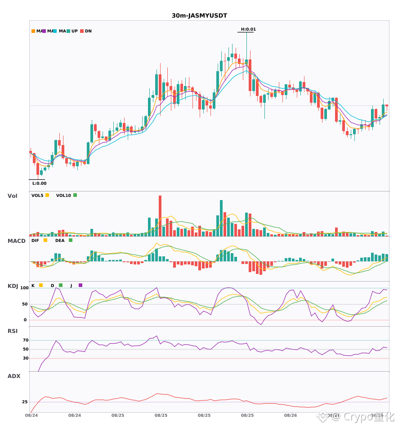Viewport: 398px width, 428px height.
Task: Click the DN legend text
Action: pyautogui.click(x=88, y=31)
